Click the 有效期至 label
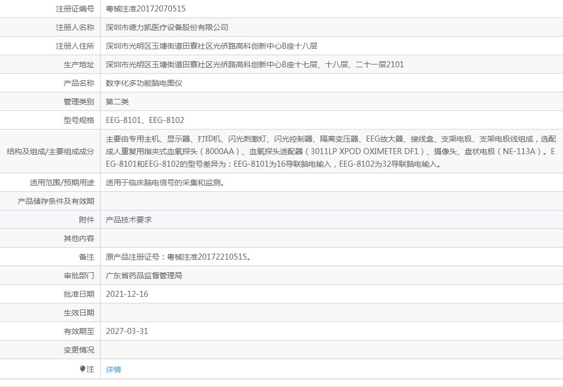The width and height of the screenshot is (563, 387). pyautogui.click(x=79, y=331)
